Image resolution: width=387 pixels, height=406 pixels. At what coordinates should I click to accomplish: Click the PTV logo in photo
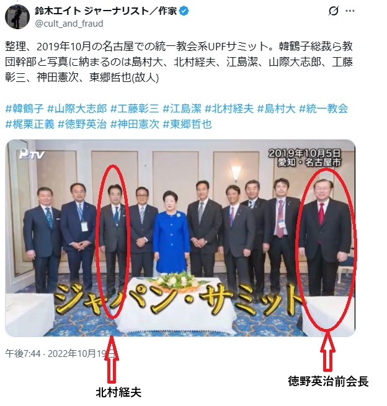[32, 155]
